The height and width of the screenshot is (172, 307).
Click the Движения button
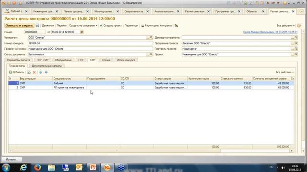(48, 25)
